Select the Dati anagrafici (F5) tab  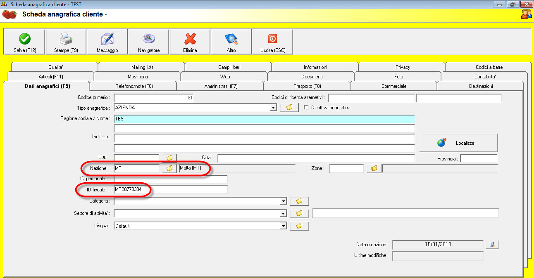pyautogui.click(x=47, y=86)
